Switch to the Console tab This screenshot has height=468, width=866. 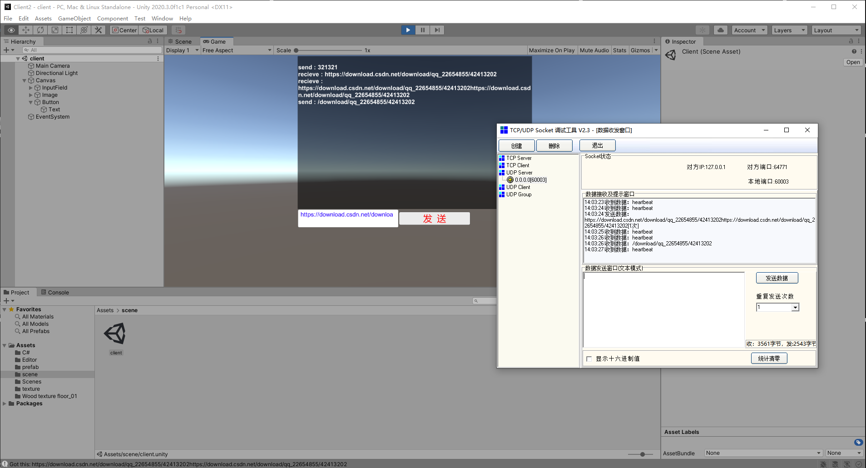tap(55, 293)
